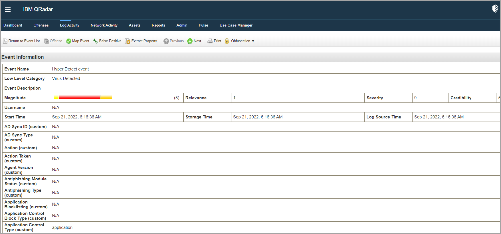Click the Print printer icon

tap(210, 41)
